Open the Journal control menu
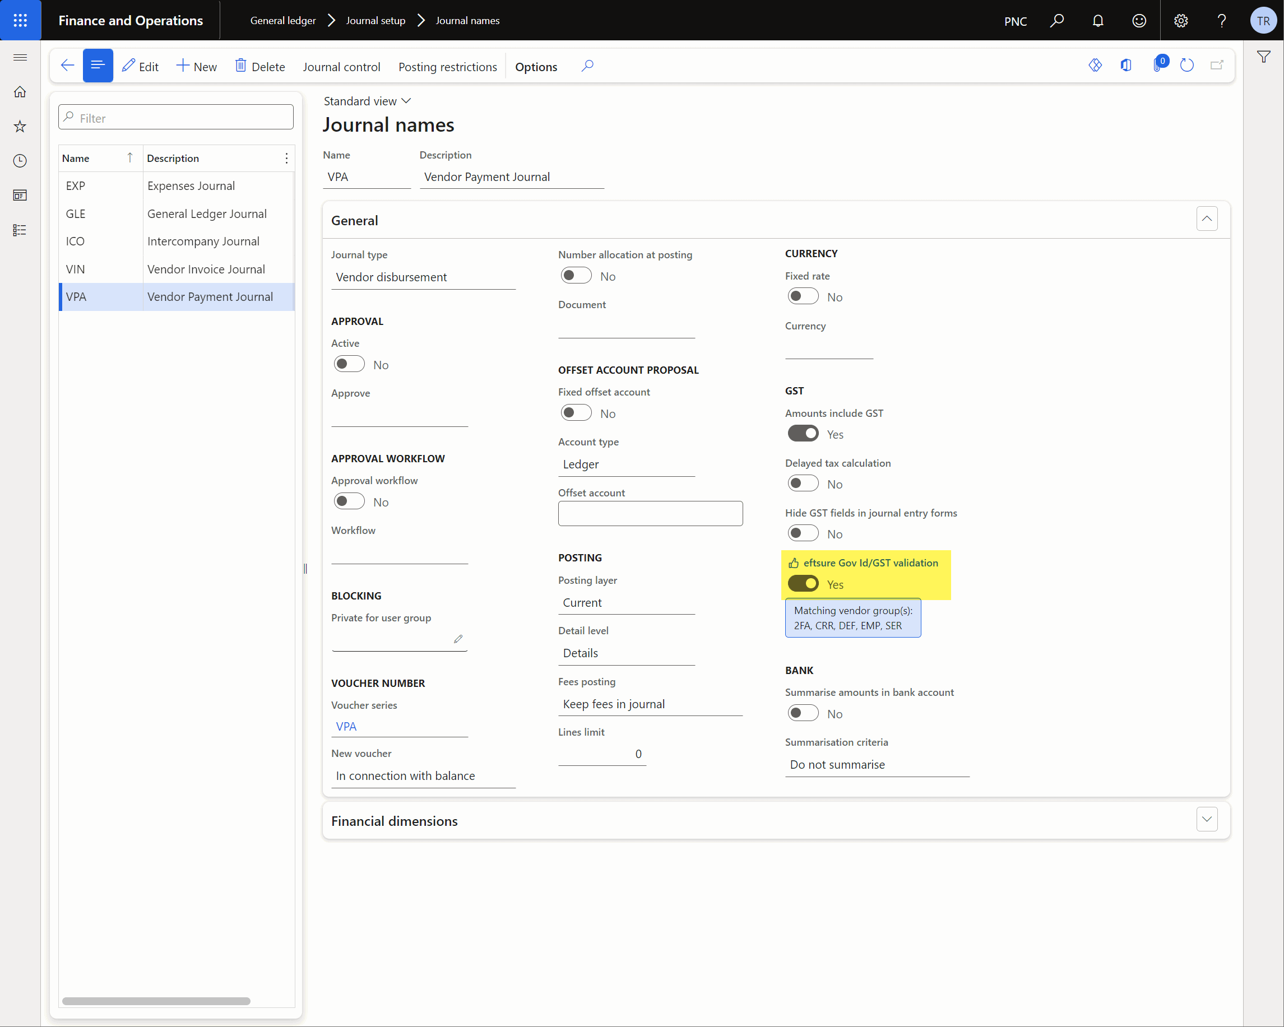Screen dimensions: 1284x1027 click(341, 67)
